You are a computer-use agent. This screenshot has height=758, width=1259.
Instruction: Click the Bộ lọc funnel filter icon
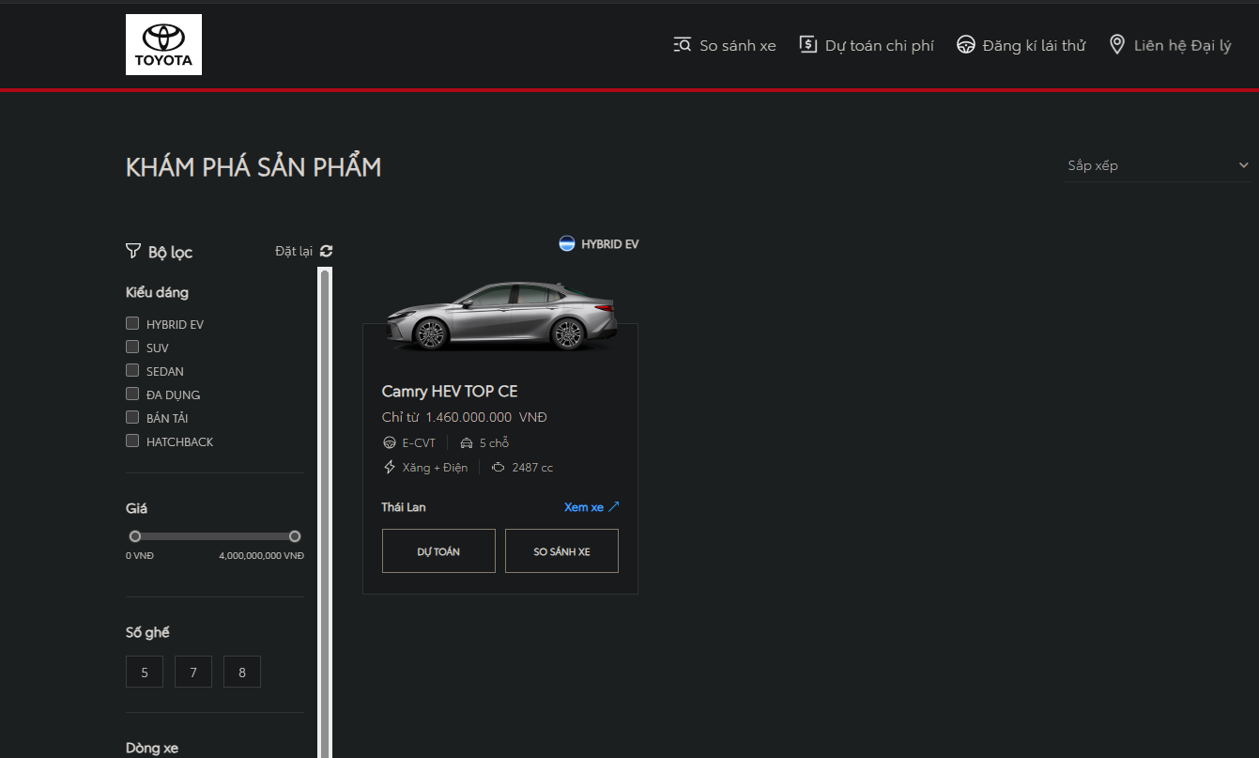click(132, 251)
